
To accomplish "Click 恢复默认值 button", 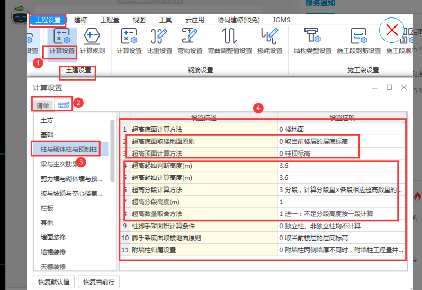I will pyautogui.click(x=54, y=282).
